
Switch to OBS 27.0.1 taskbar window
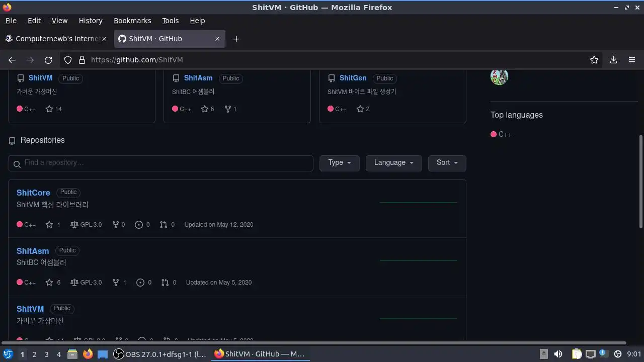point(160,354)
